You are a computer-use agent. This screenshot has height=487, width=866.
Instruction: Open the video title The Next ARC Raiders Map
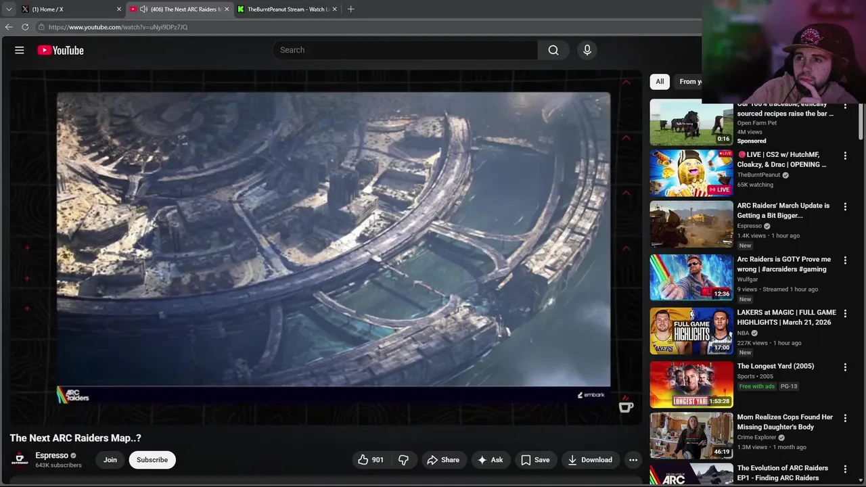(x=76, y=438)
